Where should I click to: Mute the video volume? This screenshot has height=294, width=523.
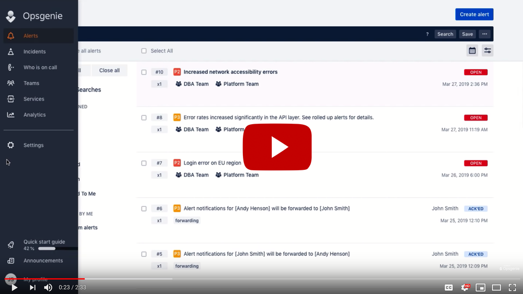click(48, 287)
